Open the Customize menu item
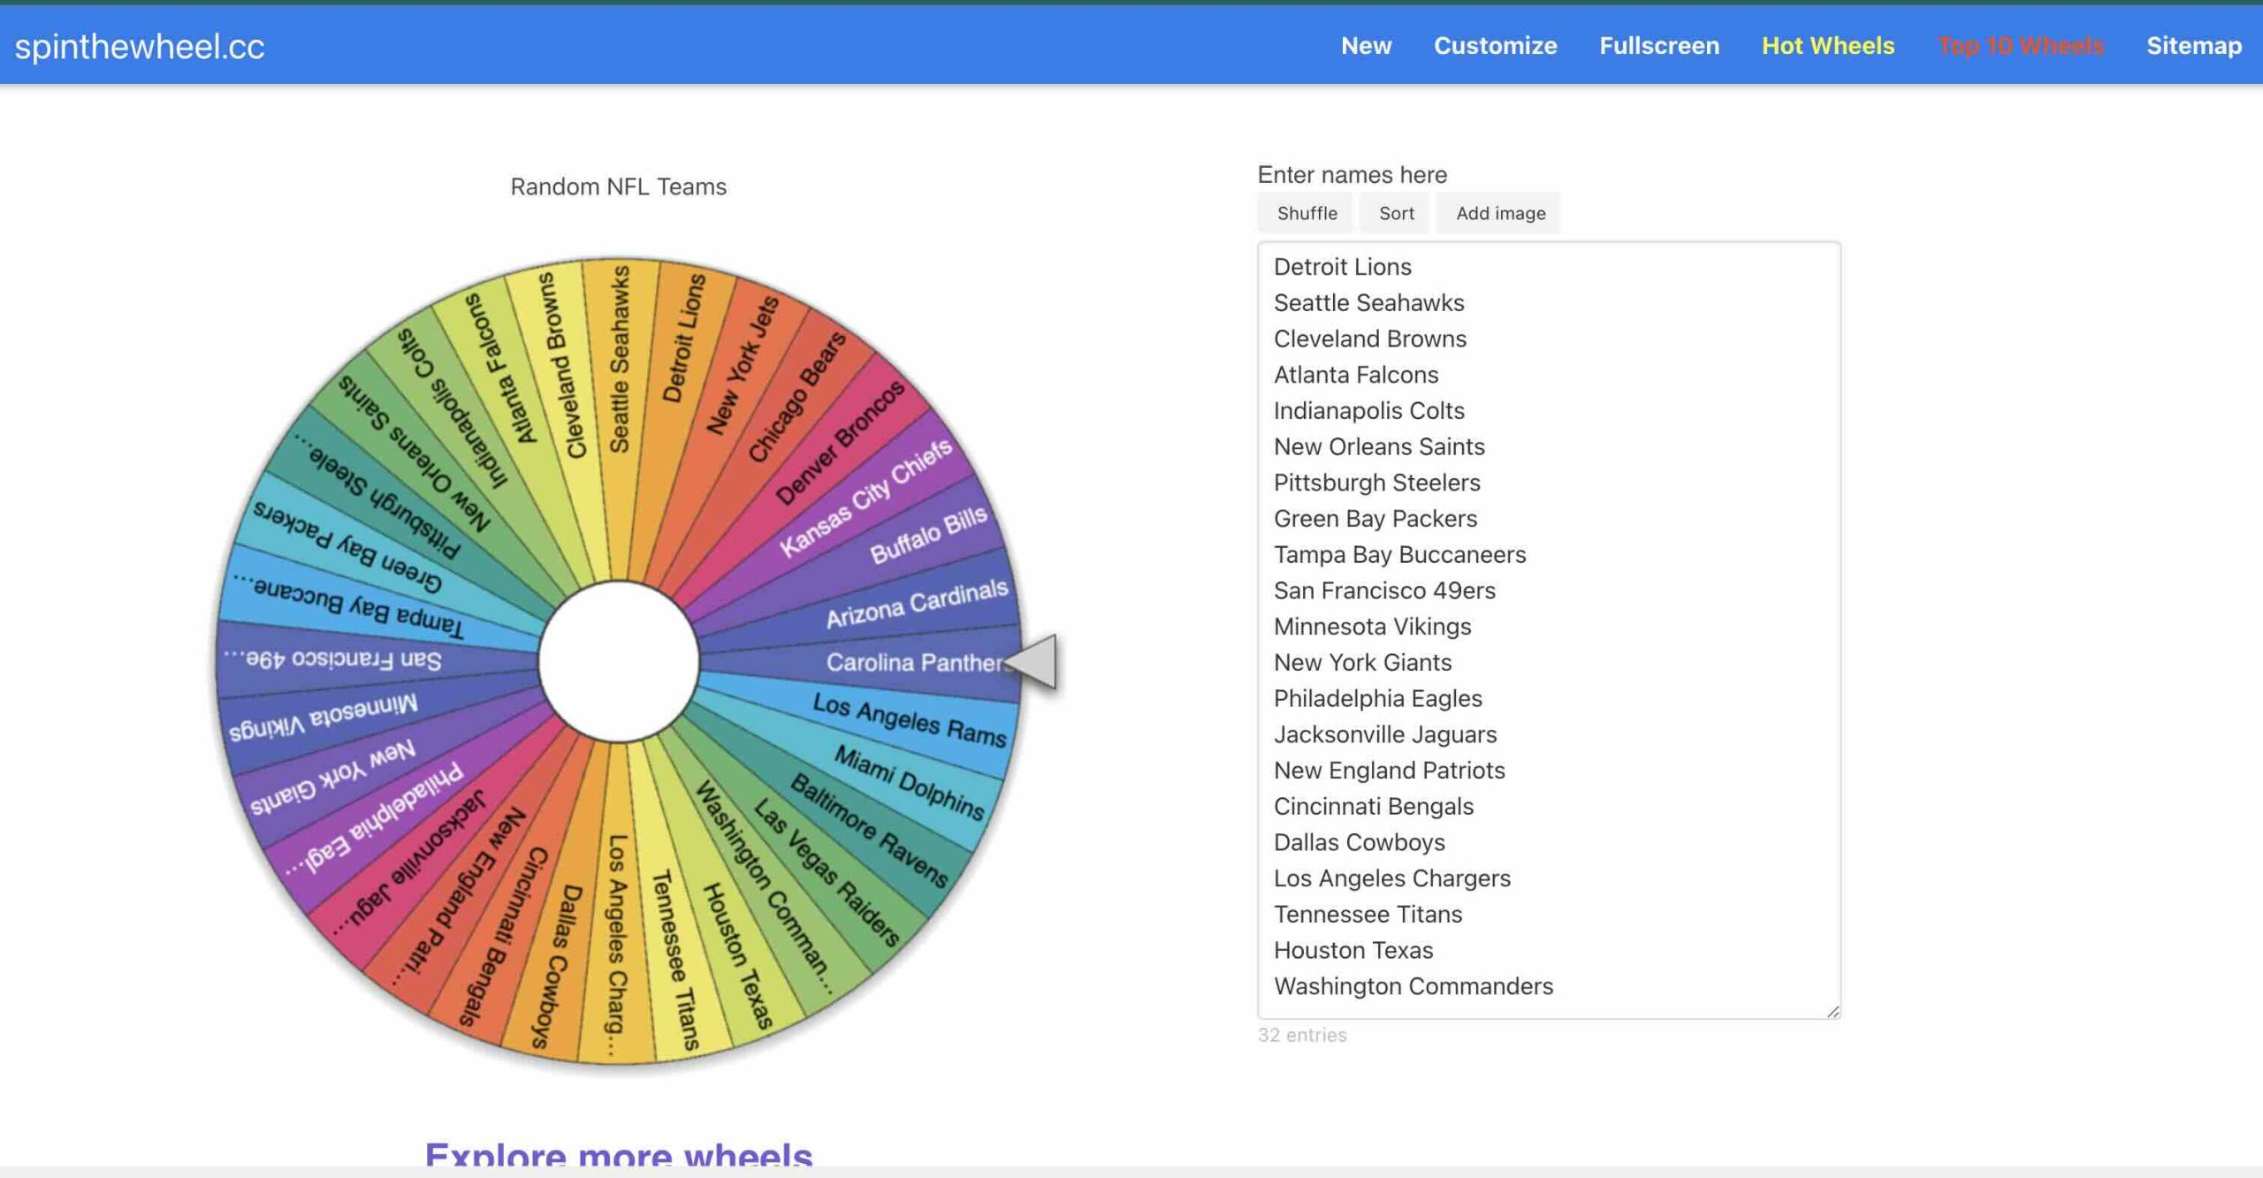This screenshot has height=1178, width=2263. (x=1495, y=46)
